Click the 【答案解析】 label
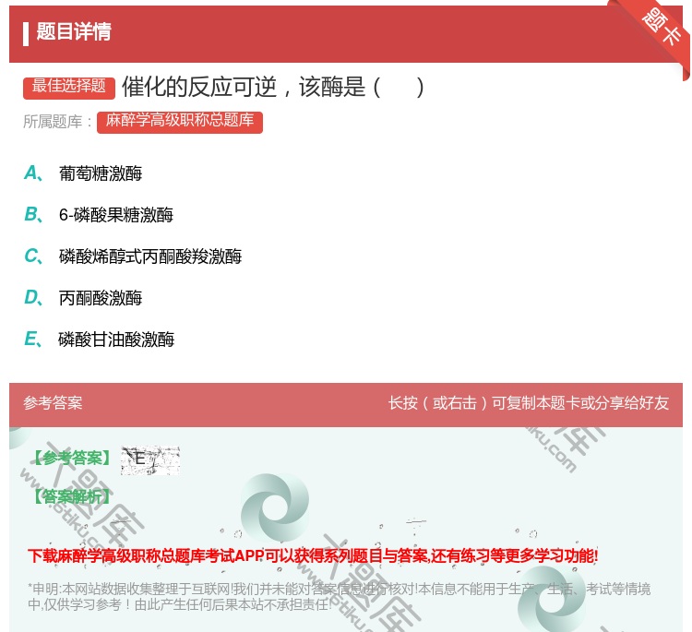The width and height of the screenshot is (692, 632). point(72,497)
